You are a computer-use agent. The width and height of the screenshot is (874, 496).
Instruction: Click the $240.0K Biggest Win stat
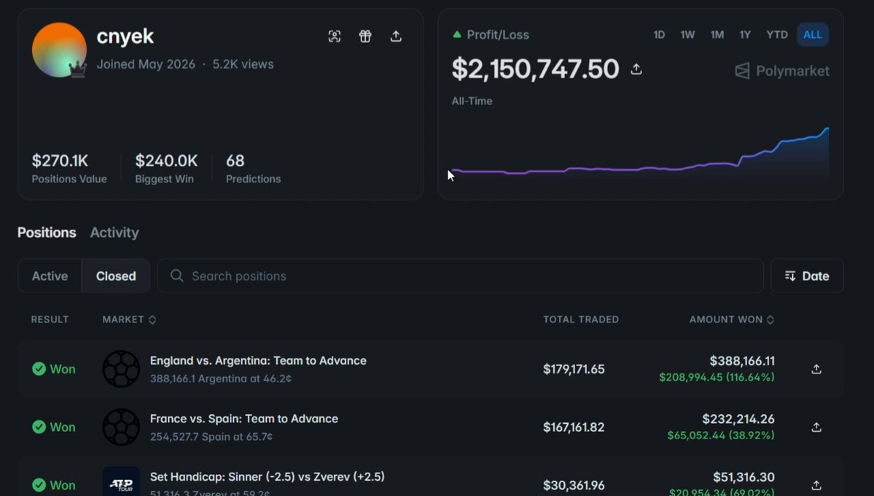click(x=166, y=168)
